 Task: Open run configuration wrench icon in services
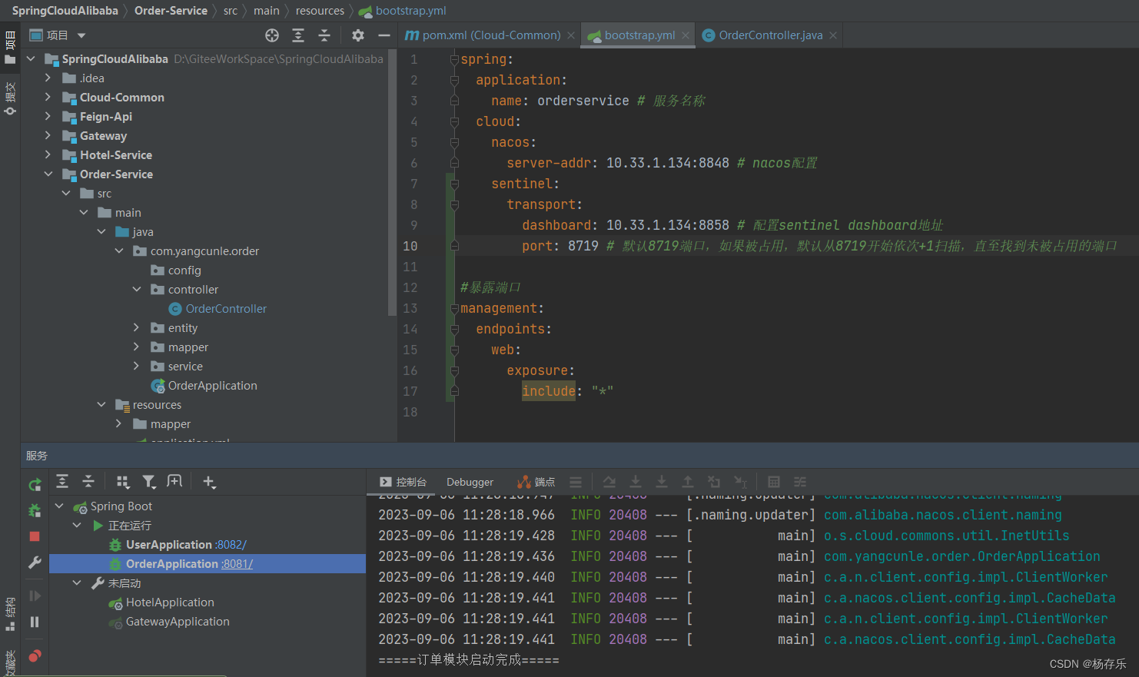point(35,563)
